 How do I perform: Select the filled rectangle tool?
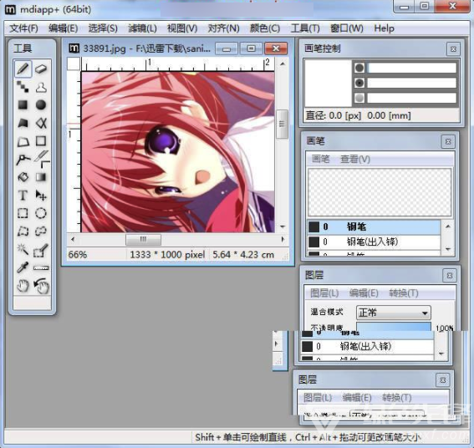click(x=23, y=105)
